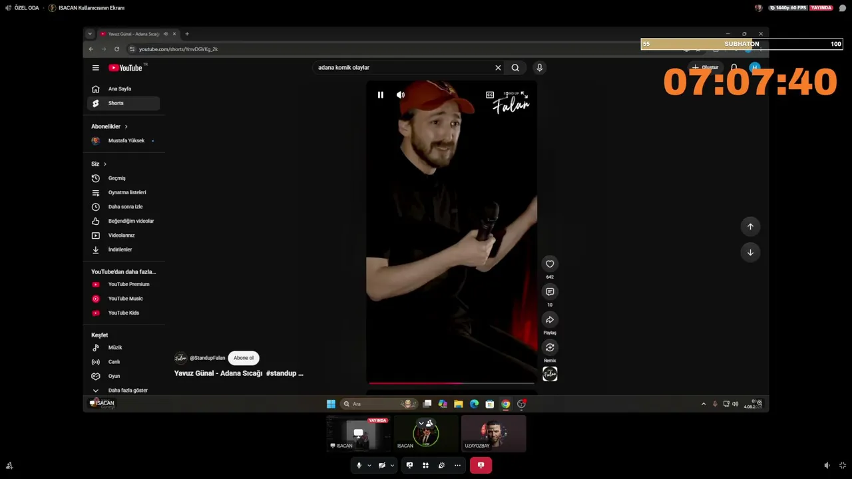Toggle microphone mute in call controls

pos(359,466)
